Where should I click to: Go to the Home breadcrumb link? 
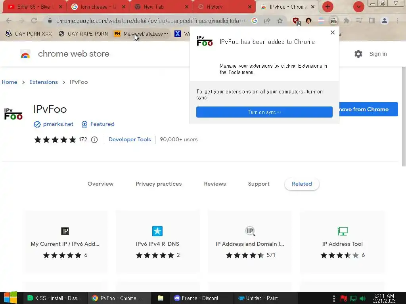[10, 82]
